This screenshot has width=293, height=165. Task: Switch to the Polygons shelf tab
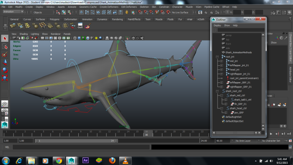(x=54, y=19)
